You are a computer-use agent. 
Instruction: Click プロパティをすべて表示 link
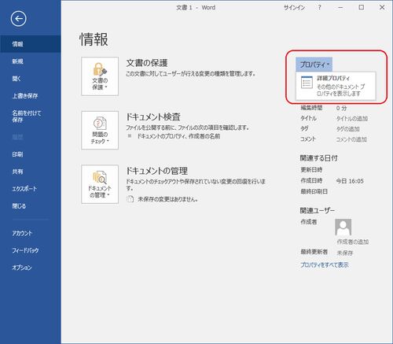(x=325, y=265)
